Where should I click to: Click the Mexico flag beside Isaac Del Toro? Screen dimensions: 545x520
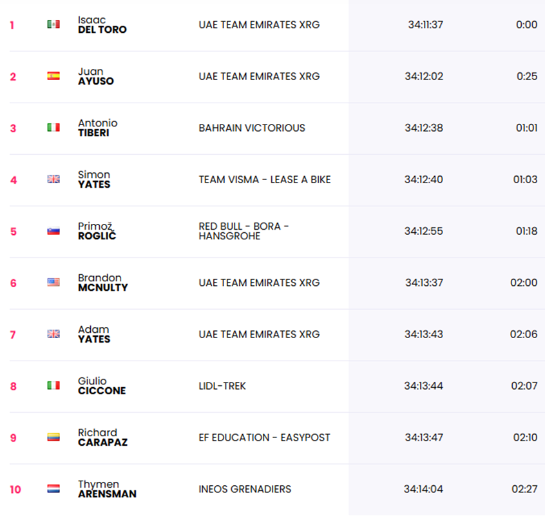(x=53, y=25)
